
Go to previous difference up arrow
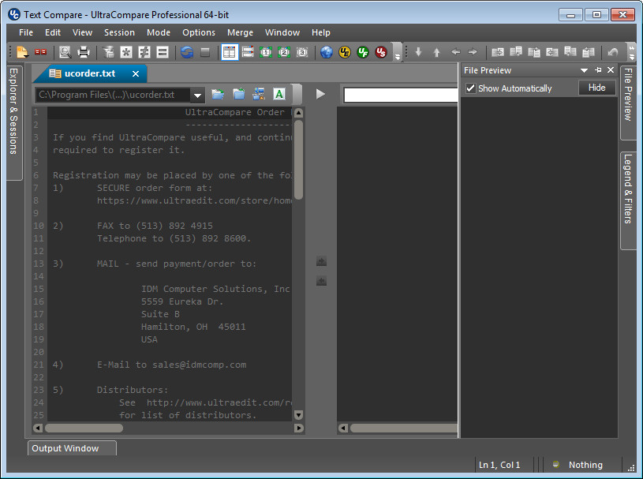coord(437,52)
